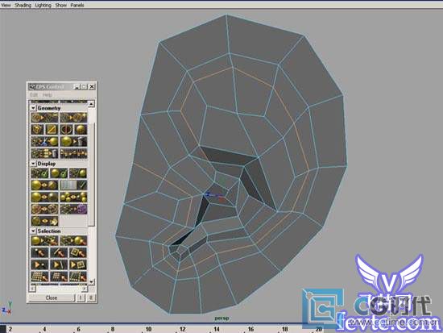Click the single gold sphere icon under Geometry
This screenshot has height=333, width=443.
pos(81,130)
